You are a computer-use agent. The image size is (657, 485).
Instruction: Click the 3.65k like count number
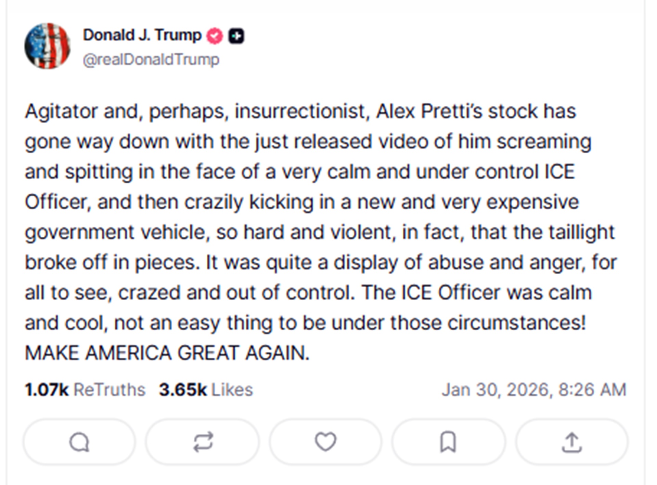click(183, 390)
